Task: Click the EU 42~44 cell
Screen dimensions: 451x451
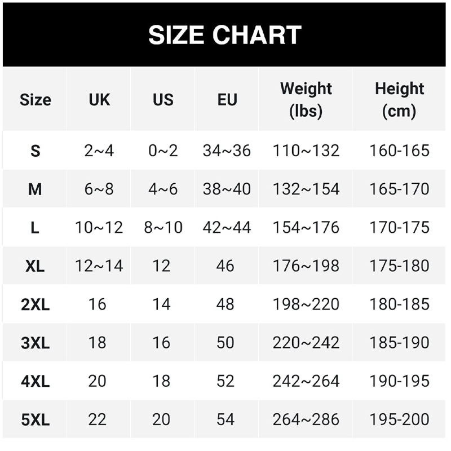Action: [227, 227]
